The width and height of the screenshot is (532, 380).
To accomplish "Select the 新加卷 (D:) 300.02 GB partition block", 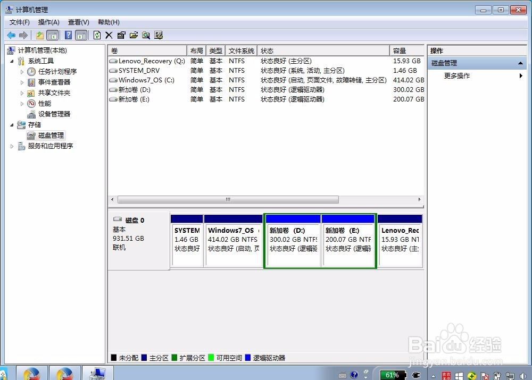I will point(293,241).
